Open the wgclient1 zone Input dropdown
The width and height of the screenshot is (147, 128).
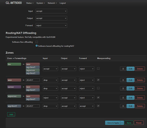tap(50, 106)
